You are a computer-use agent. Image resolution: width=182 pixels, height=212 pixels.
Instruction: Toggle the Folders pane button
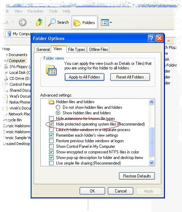coord(85,22)
